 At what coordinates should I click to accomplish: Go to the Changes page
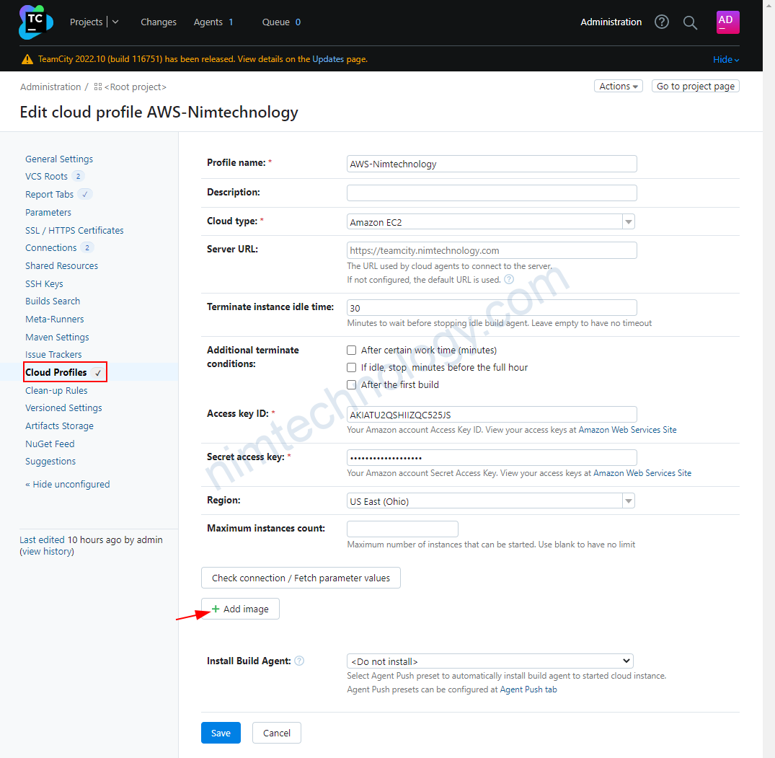(x=158, y=22)
